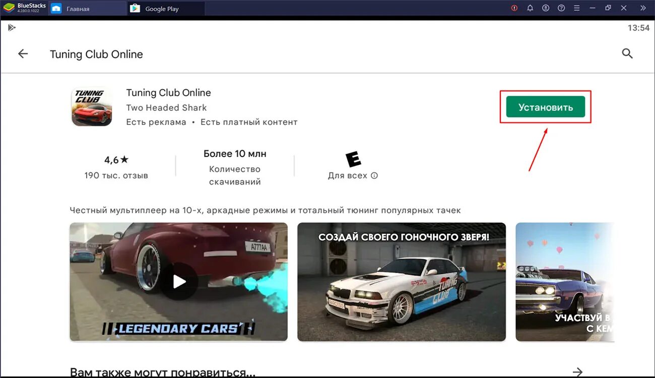Open the Вам также могут понравиться arrow
This screenshot has width=655, height=378.
577,372
